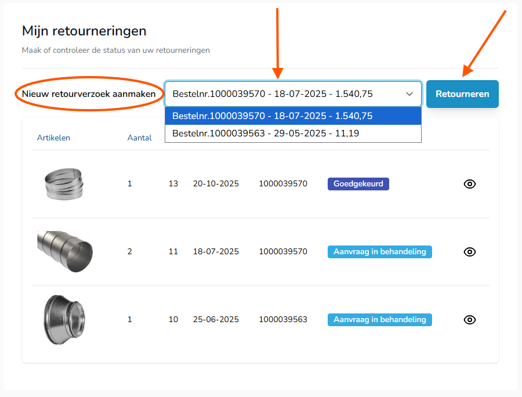Click the order dropdown chevron arrow
Screen dimensions: 522x397
(x=409, y=94)
